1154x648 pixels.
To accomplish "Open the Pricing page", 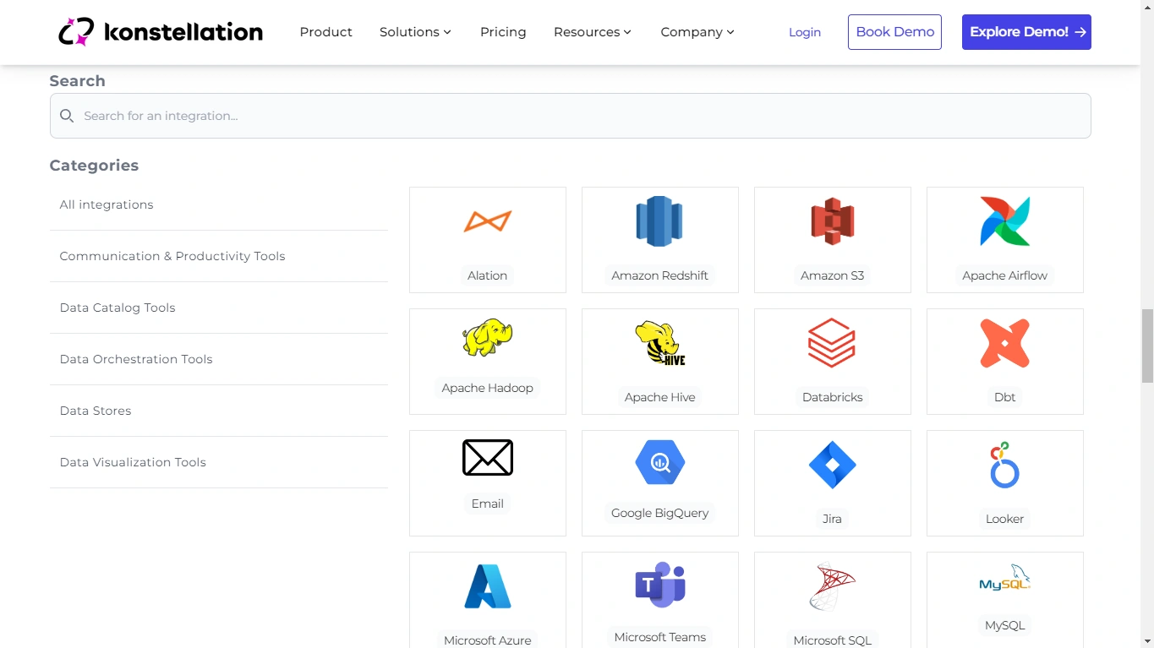I will click(503, 32).
